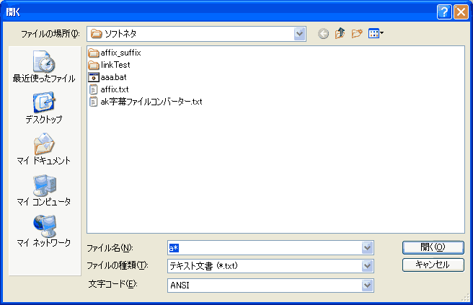Expand the ファイルの種類 dropdown arrow
This screenshot has width=473, height=305.
[x=367, y=266]
